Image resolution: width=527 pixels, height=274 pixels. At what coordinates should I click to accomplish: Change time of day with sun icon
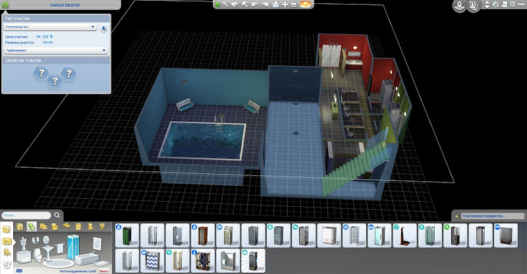tap(305, 5)
